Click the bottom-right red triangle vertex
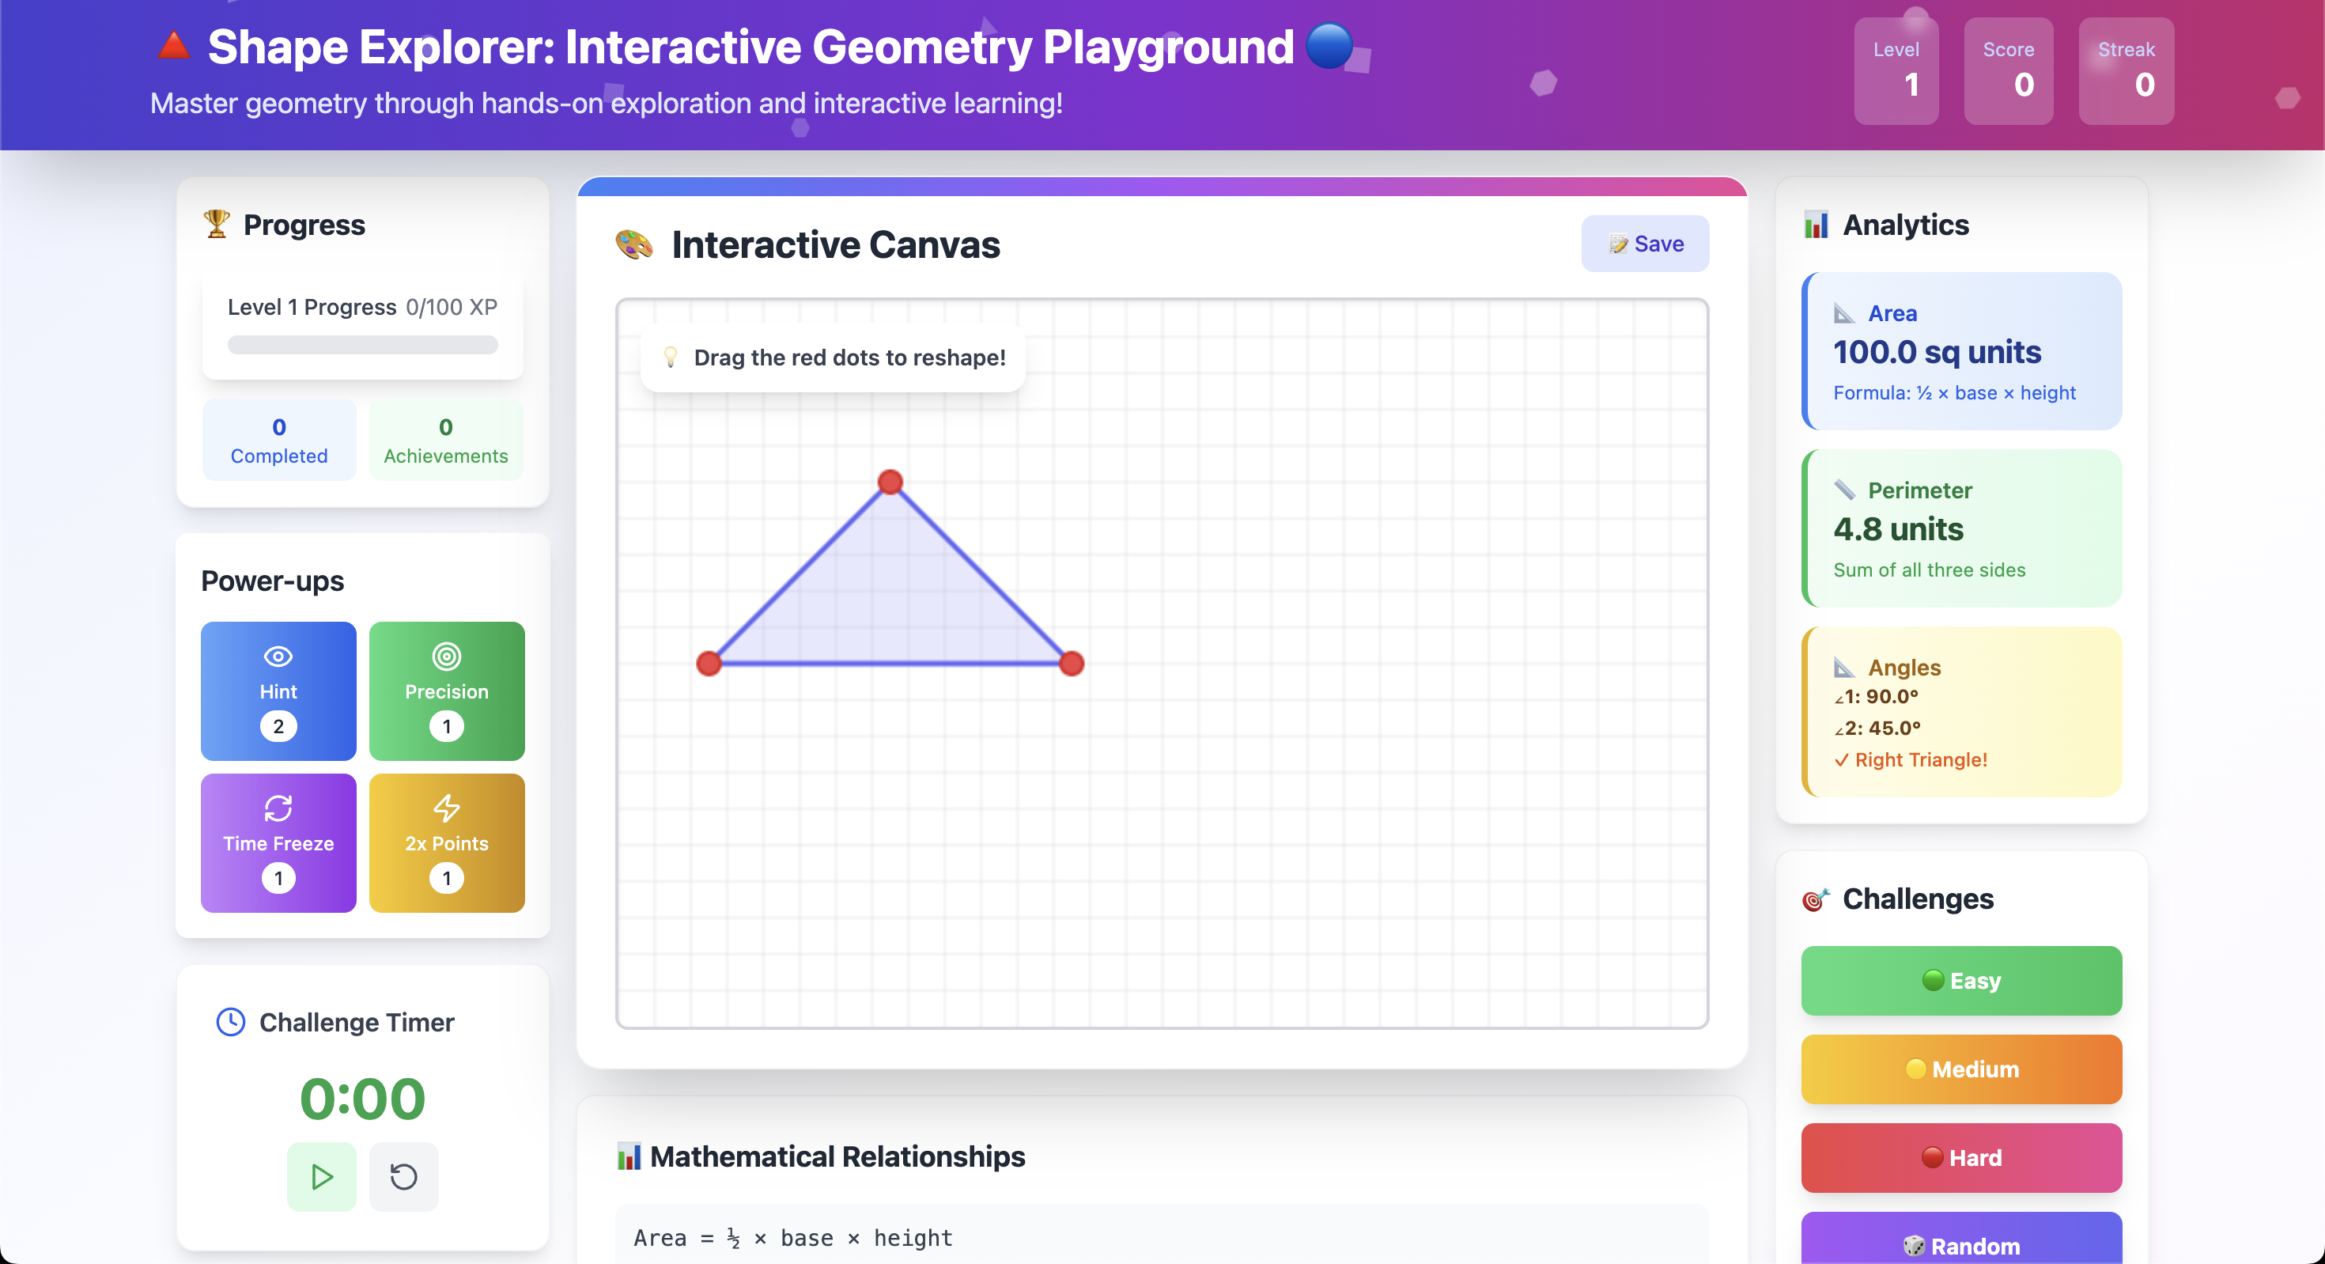The width and height of the screenshot is (2325, 1264). point(1072,664)
